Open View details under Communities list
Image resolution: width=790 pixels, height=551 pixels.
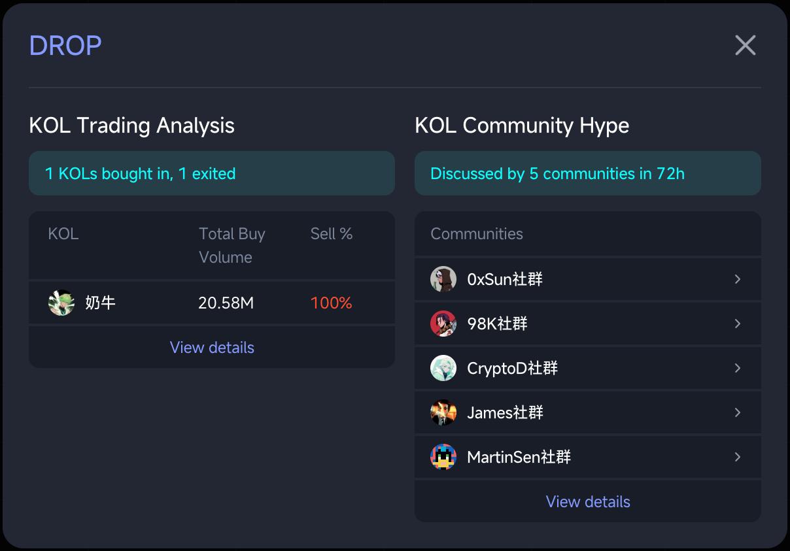point(588,501)
